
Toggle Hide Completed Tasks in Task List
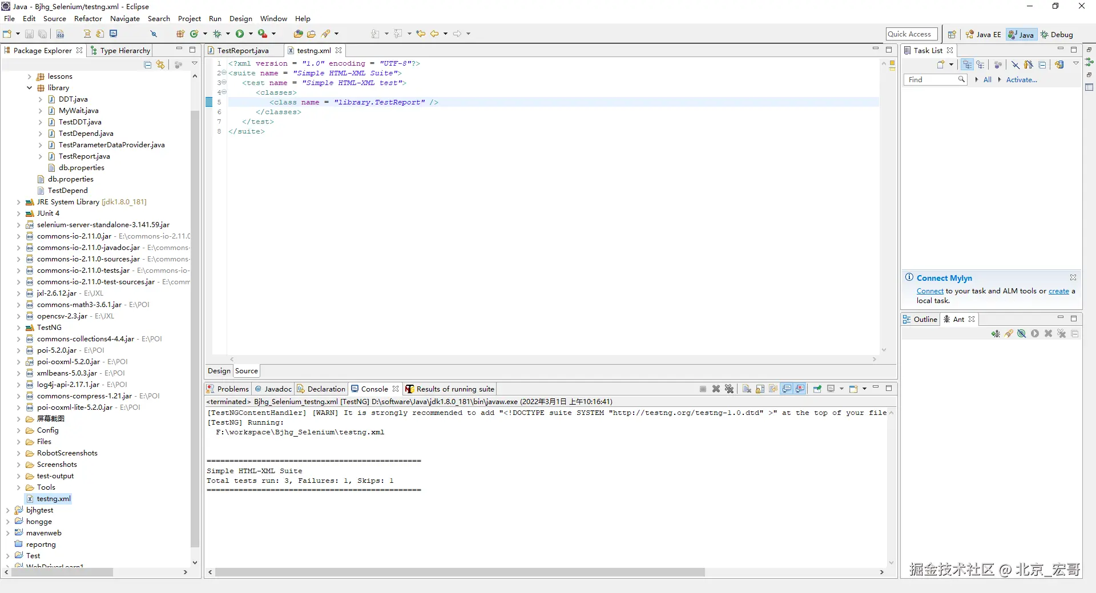tap(1016, 64)
